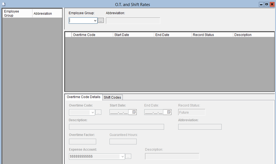
Task: Select the Overtime Code Details tab
Action: click(84, 97)
